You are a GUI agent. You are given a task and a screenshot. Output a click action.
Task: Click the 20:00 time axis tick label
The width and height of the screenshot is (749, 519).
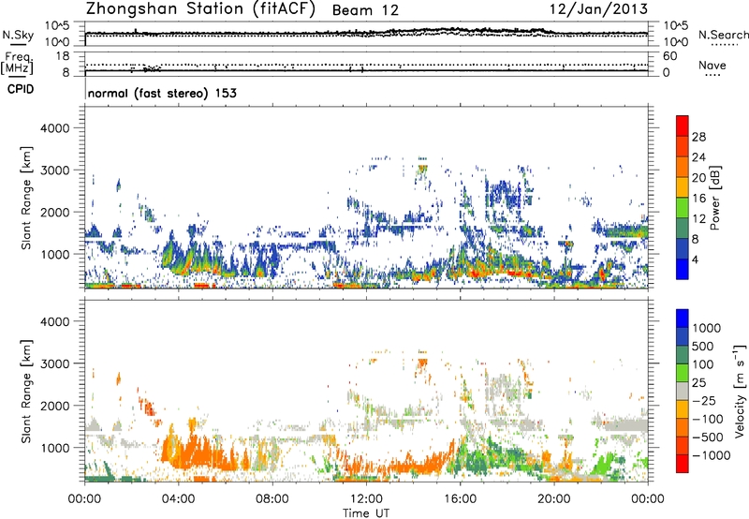pyautogui.click(x=553, y=499)
